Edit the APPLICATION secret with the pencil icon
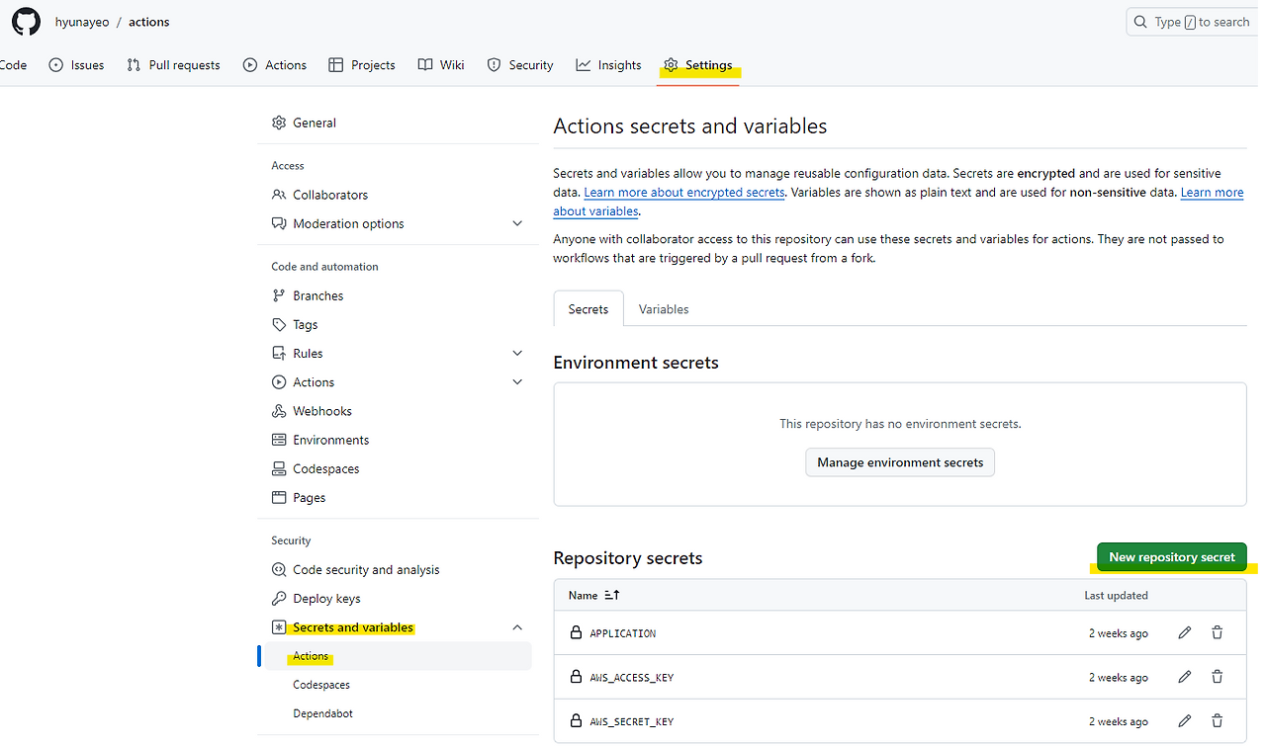Image resolution: width=1266 pixels, height=747 pixels. 1184,632
